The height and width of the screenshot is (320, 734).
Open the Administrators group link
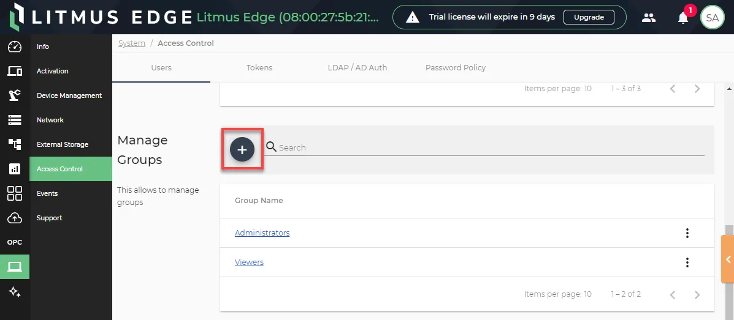click(262, 233)
